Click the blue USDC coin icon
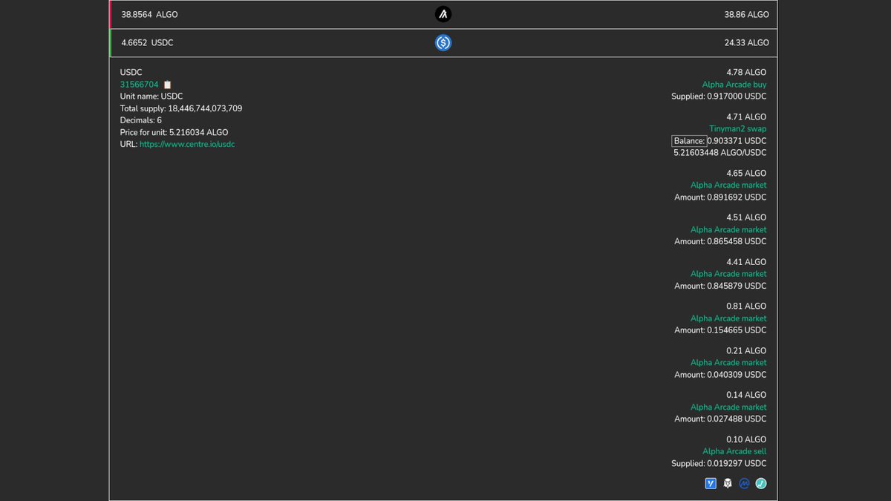891x501 pixels. click(x=443, y=43)
